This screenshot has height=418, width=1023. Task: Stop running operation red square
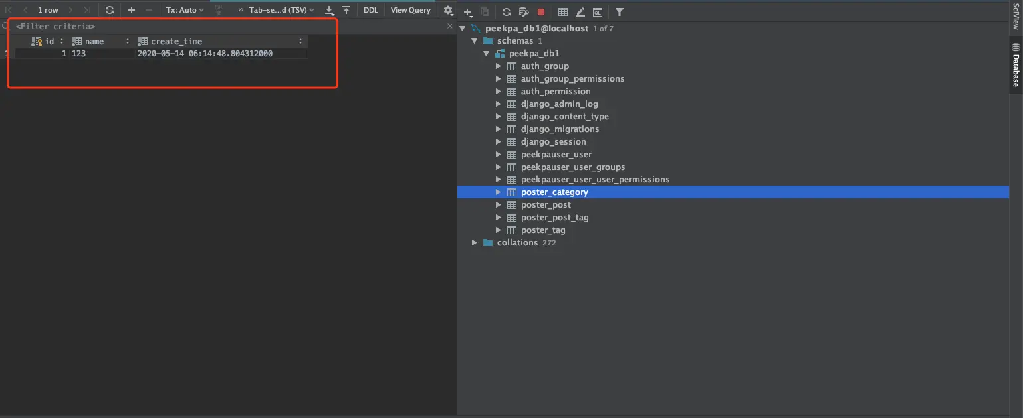point(541,12)
